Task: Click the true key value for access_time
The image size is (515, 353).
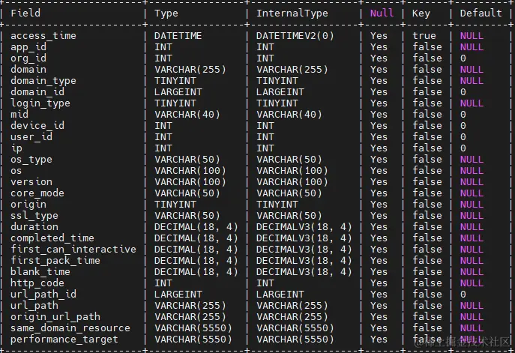Action: coord(424,35)
